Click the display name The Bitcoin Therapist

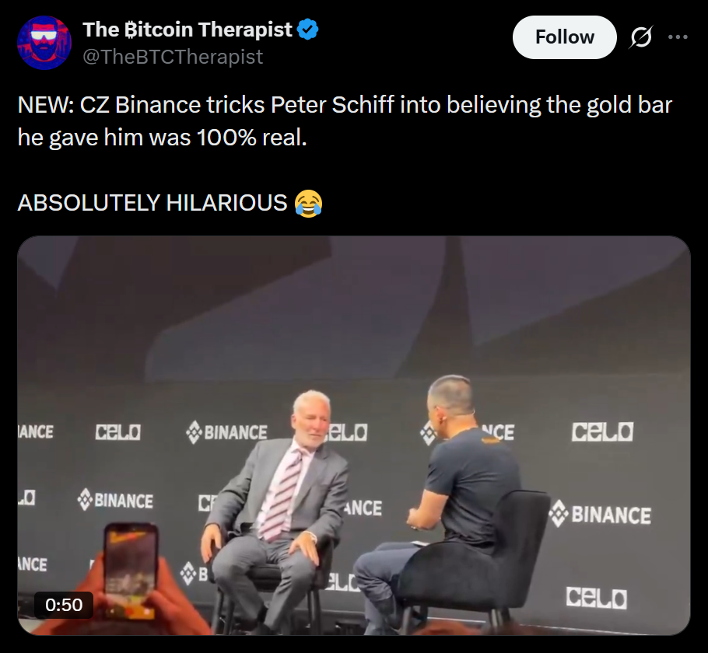[188, 30]
